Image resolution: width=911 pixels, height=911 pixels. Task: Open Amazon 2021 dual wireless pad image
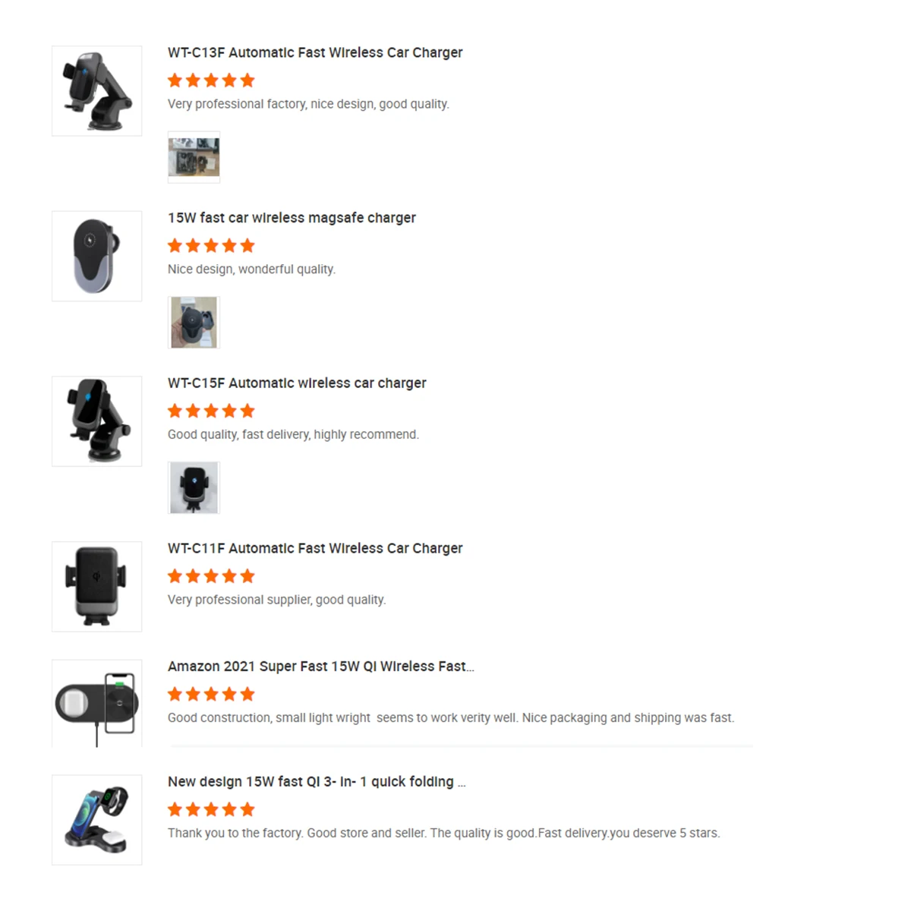(96, 704)
